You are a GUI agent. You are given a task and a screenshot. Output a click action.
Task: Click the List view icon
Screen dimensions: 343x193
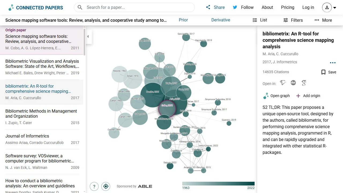(255, 20)
